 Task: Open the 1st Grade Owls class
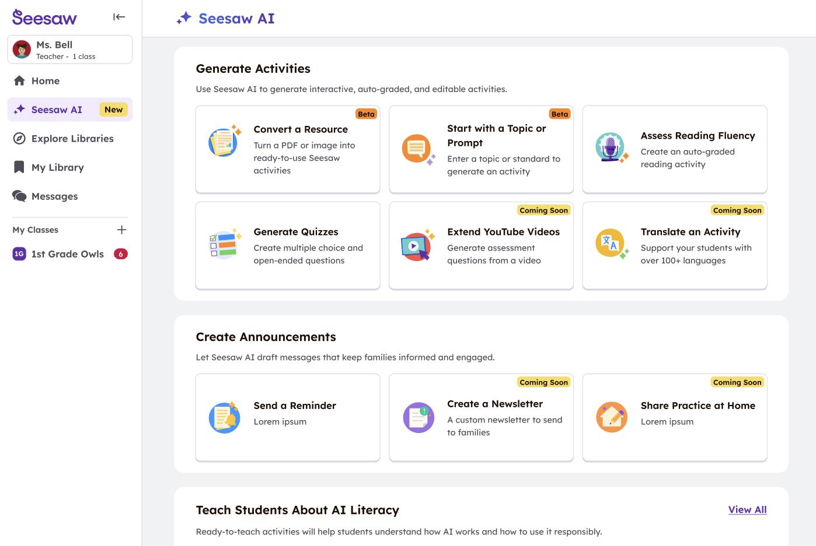tap(70, 254)
